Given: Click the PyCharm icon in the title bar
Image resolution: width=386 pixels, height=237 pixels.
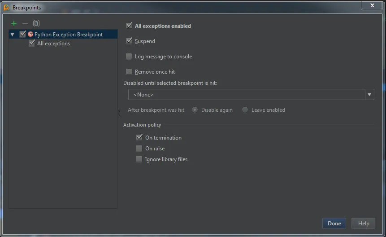Looking at the screenshot, I should 6,7.
